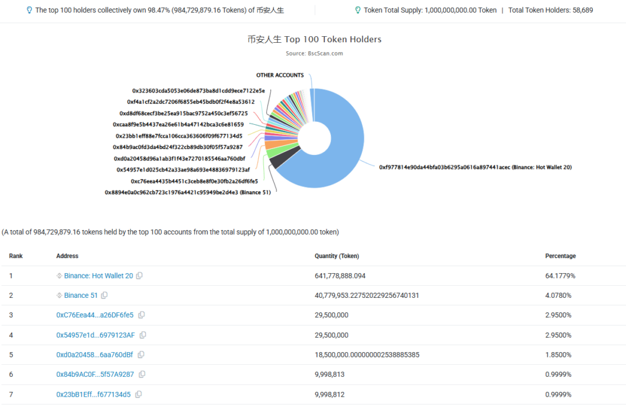Click copy icon beside 0xC76Eea44...a26DF6fe5
Image resolution: width=626 pixels, height=407 pixels.
click(142, 315)
